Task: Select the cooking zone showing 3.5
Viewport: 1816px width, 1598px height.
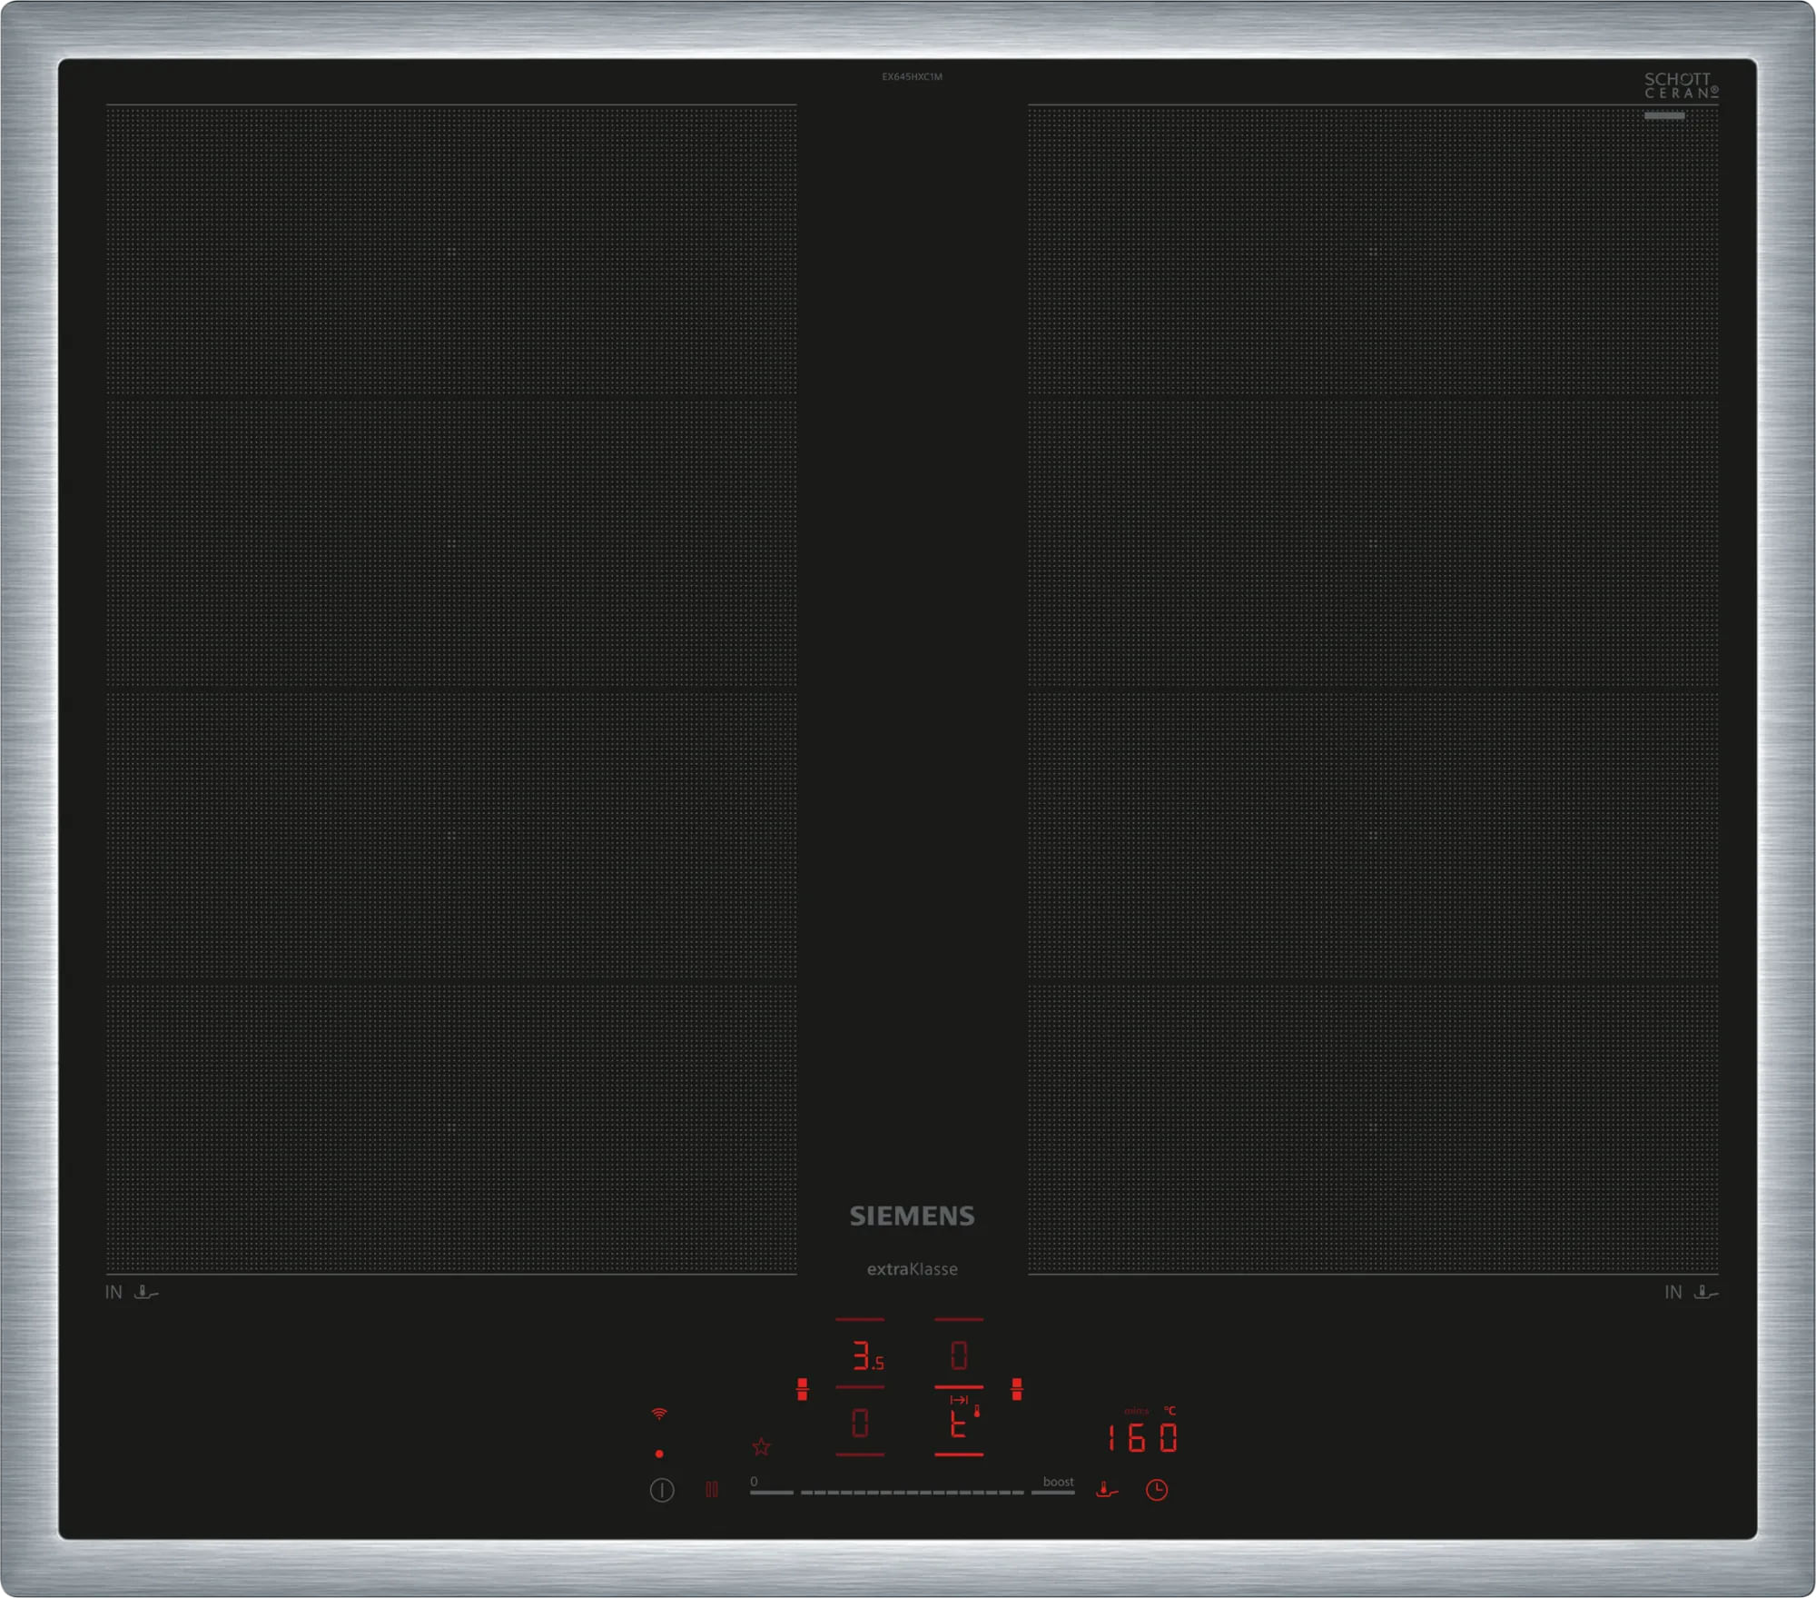Action: [x=867, y=1356]
